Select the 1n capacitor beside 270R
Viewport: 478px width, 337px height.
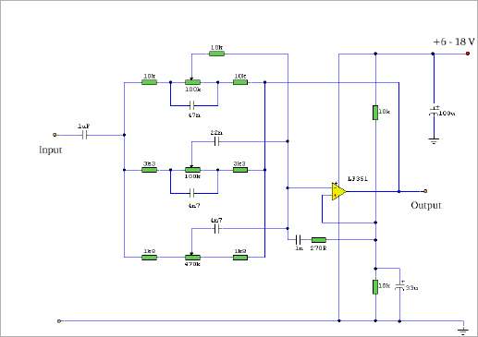[299, 239]
